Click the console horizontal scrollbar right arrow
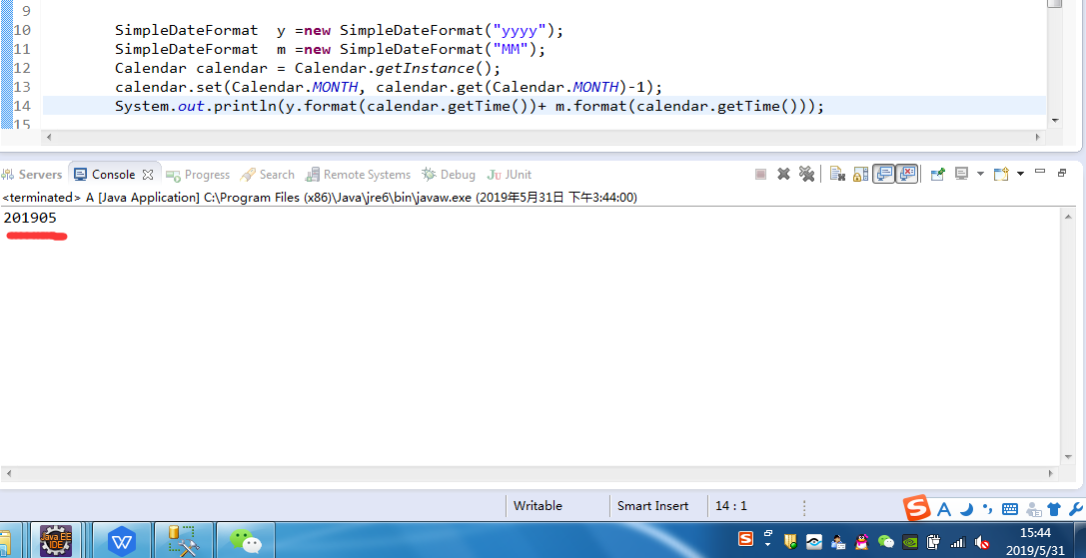Screen dimensions: 1086x558 coord(1051,474)
